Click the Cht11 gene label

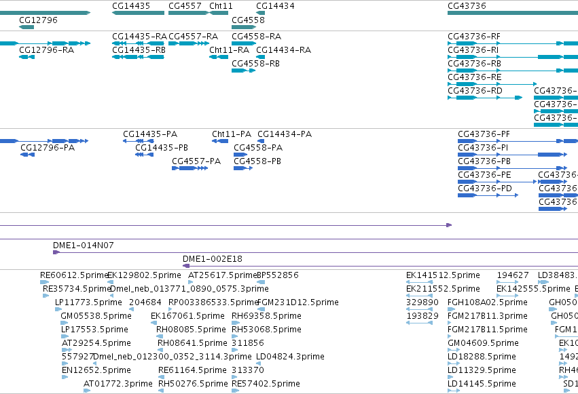pyautogui.click(x=221, y=6)
